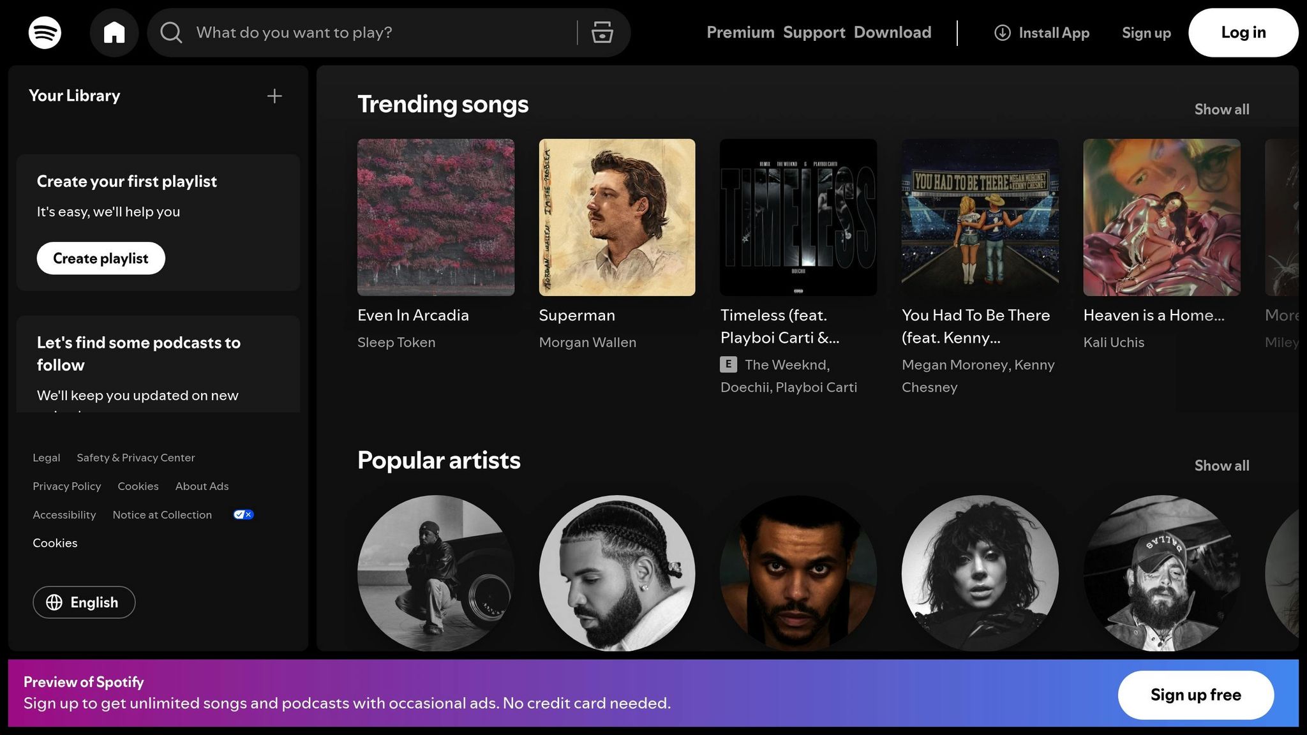Open the Legal footer link
The height and width of the screenshot is (735, 1307).
pos(47,457)
